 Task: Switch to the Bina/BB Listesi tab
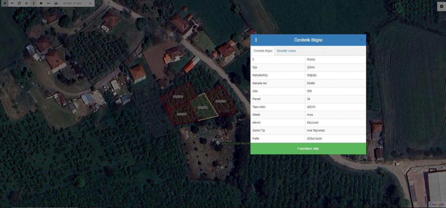[286, 51]
